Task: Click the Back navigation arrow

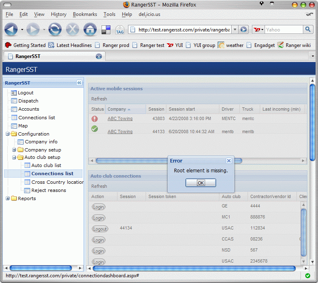Action: pyautogui.click(x=11, y=29)
